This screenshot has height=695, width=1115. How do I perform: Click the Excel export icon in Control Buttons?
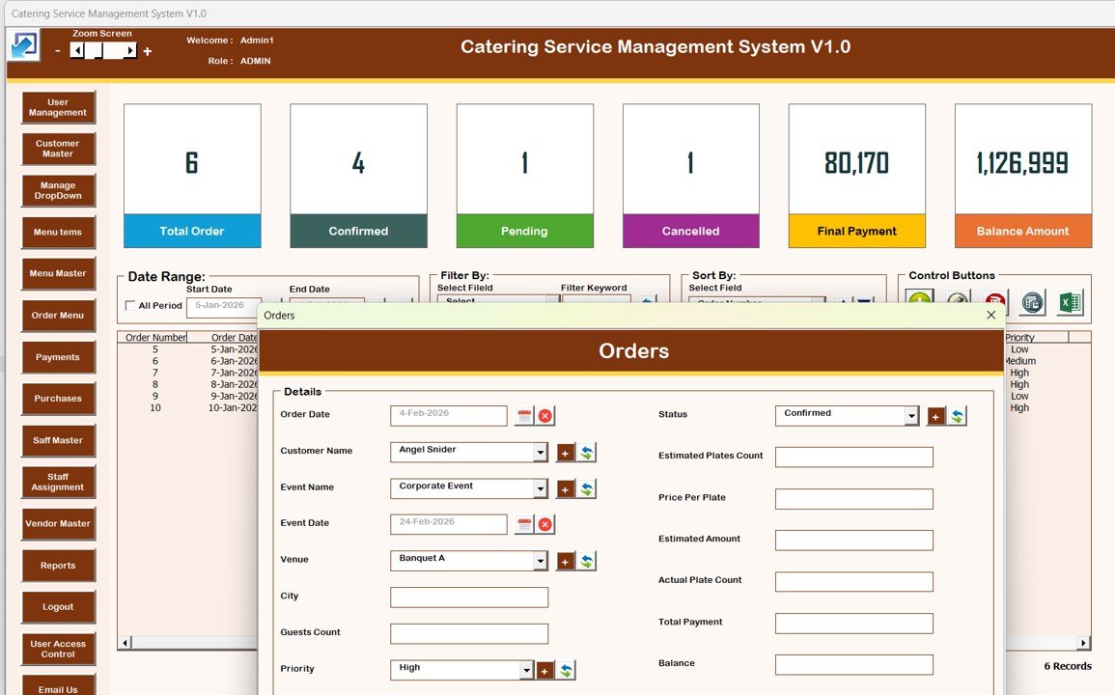tap(1069, 302)
